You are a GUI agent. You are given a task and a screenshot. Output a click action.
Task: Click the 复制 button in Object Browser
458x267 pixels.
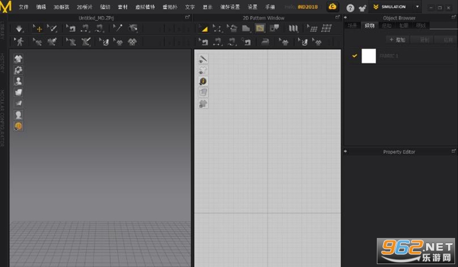(422, 40)
